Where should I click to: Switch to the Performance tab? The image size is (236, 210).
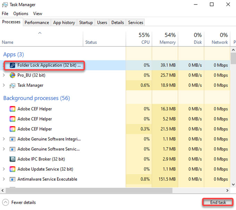pyautogui.click(x=37, y=23)
